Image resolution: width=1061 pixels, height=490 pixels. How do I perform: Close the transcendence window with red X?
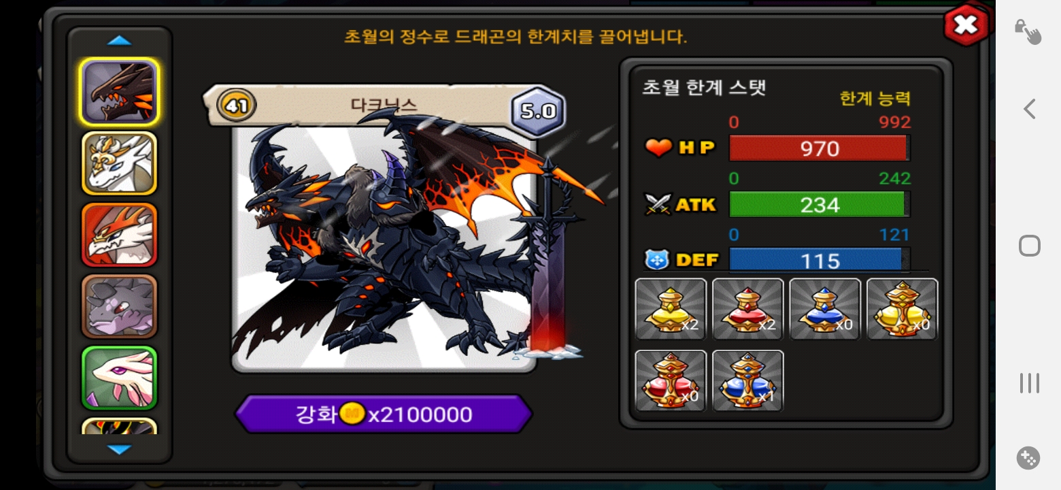tap(966, 26)
